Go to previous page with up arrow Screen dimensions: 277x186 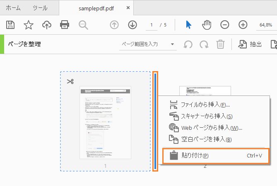click(x=114, y=25)
